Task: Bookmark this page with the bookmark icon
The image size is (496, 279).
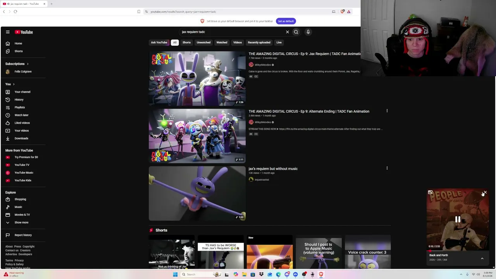Action: [x=139, y=12]
